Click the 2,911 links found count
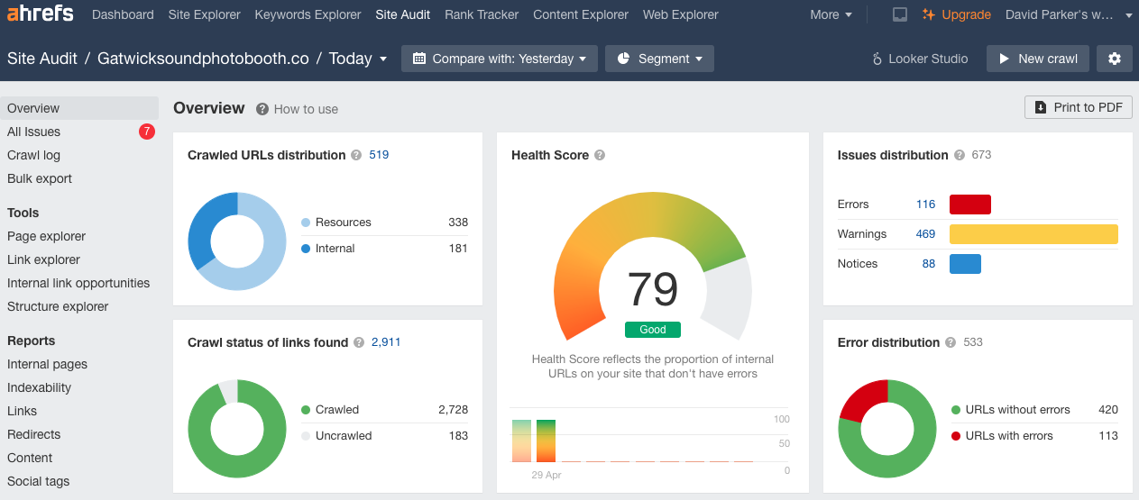 [x=386, y=342]
